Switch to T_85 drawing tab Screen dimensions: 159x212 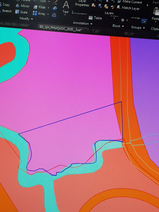point(96,31)
